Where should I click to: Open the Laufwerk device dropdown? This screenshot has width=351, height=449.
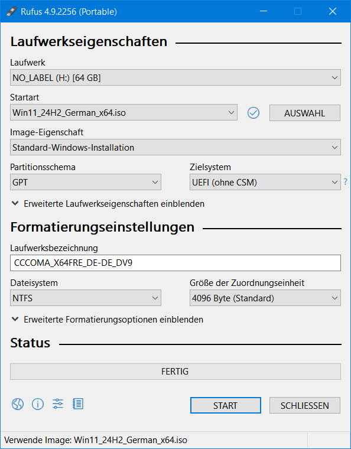pyautogui.click(x=175, y=77)
